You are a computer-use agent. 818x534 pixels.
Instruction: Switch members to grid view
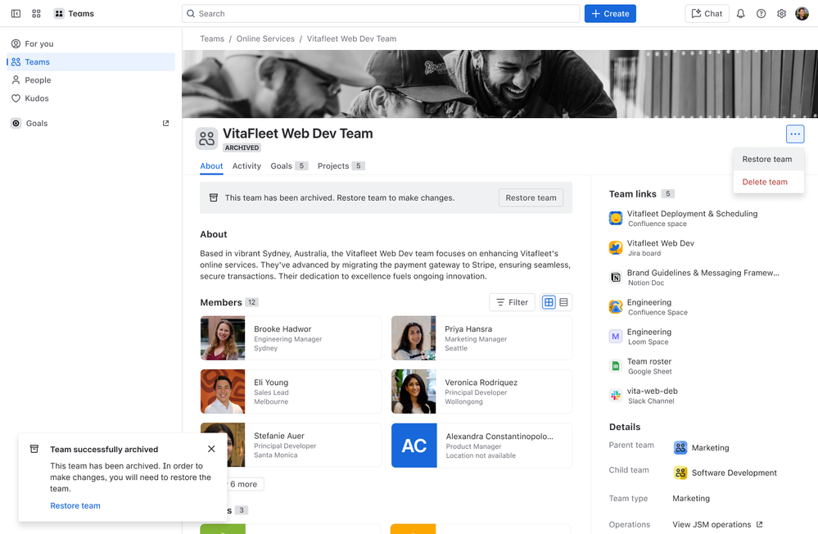coord(549,302)
